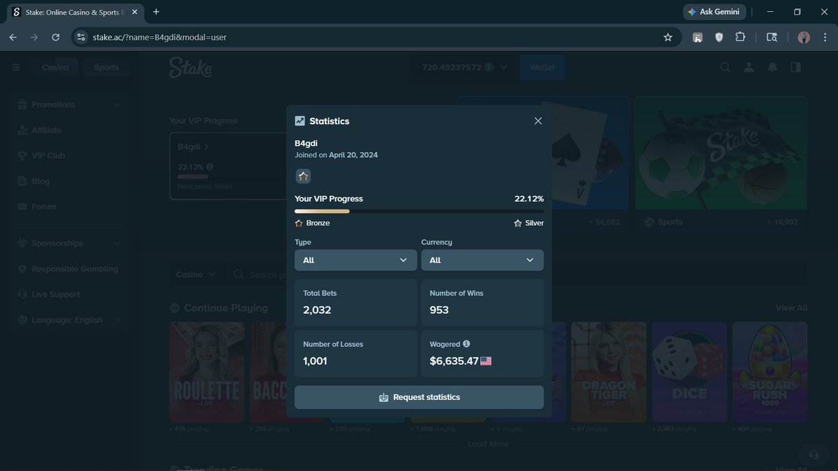Click the Stake logo
The image size is (838, 471).
190,68
